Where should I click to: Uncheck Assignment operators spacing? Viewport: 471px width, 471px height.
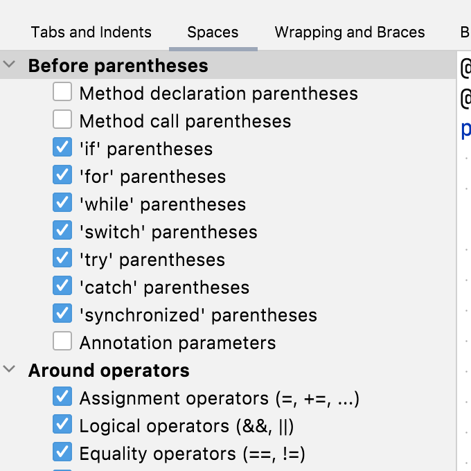[x=62, y=397]
